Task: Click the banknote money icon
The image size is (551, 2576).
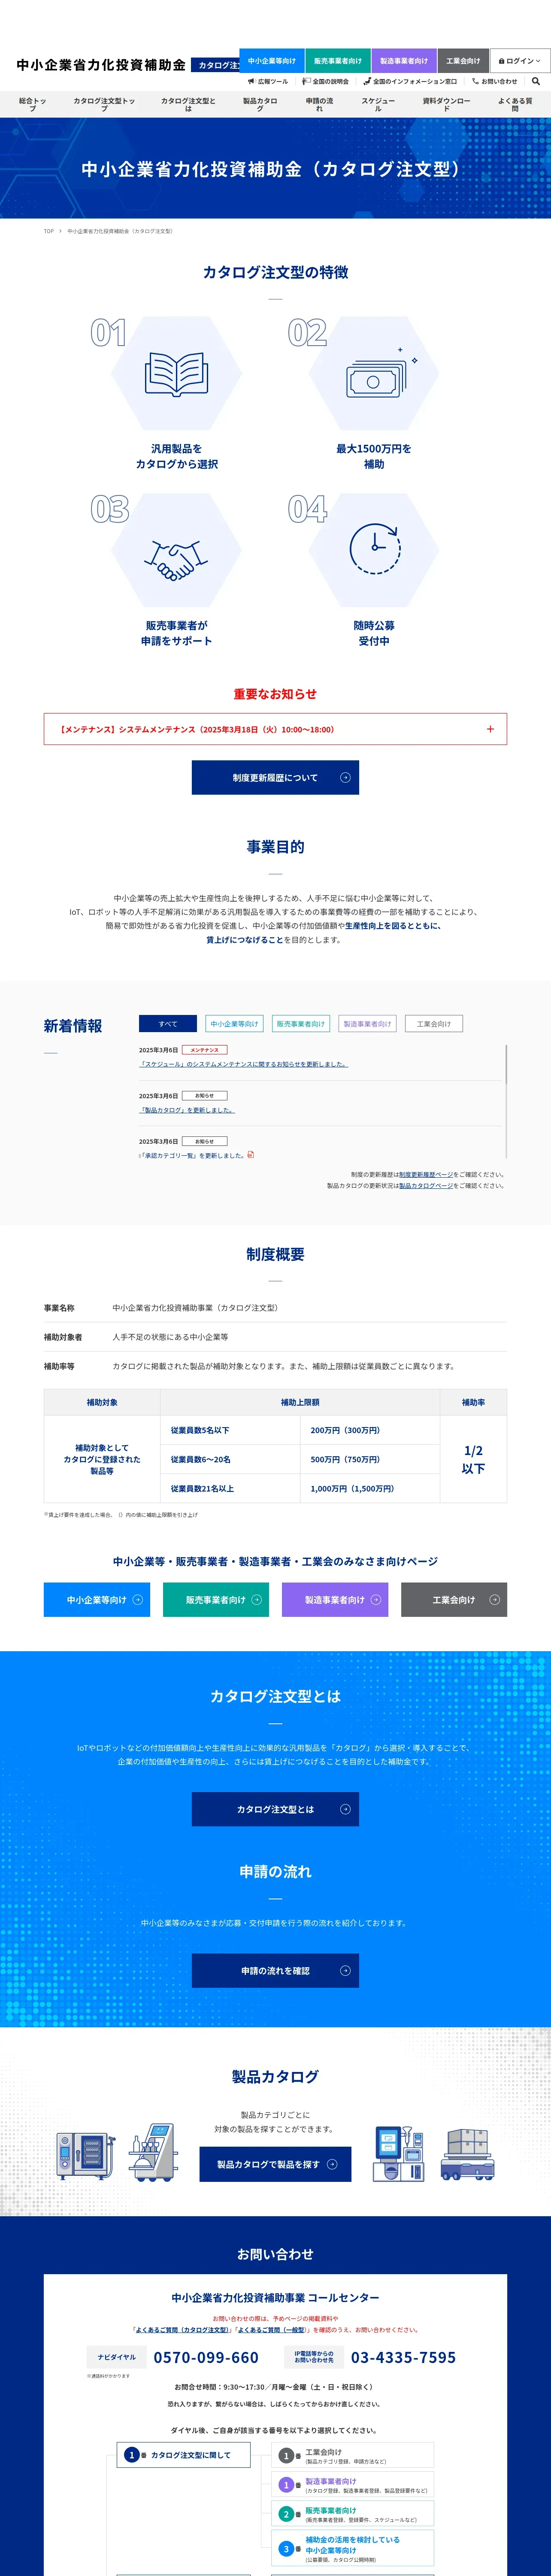Action: [380, 374]
